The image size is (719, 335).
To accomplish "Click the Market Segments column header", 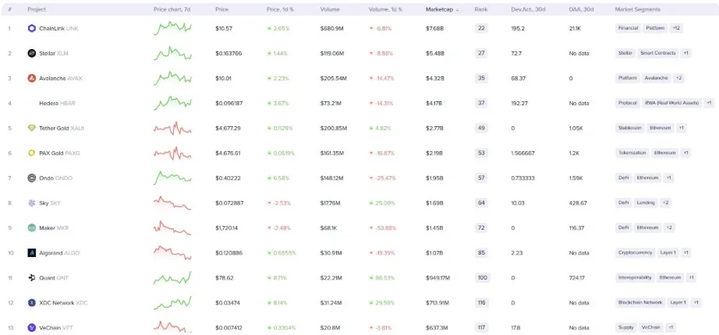I will click(x=638, y=9).
